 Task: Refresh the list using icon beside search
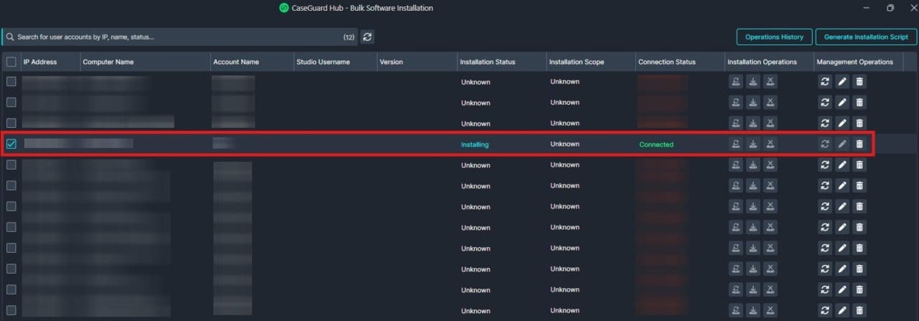[367, 37]
